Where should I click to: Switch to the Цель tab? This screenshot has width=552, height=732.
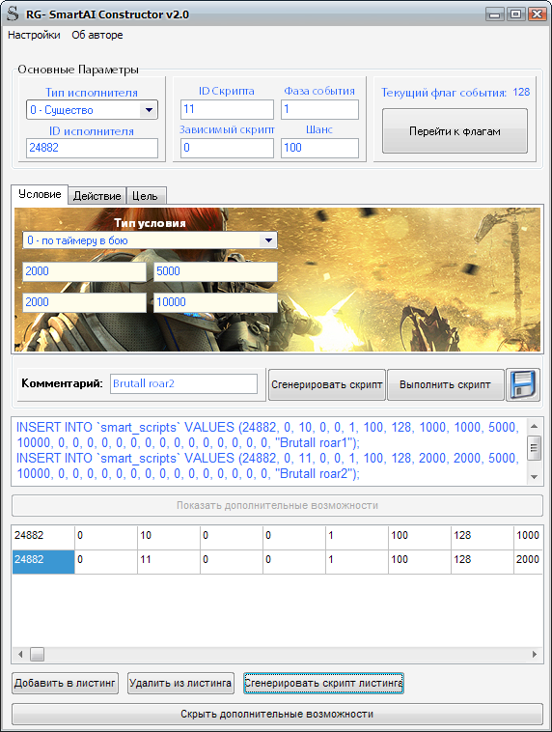145,196
